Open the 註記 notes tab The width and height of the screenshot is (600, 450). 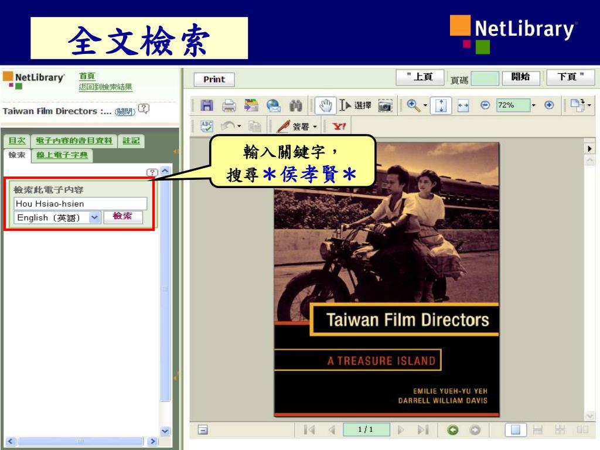[x=131, y=141]
